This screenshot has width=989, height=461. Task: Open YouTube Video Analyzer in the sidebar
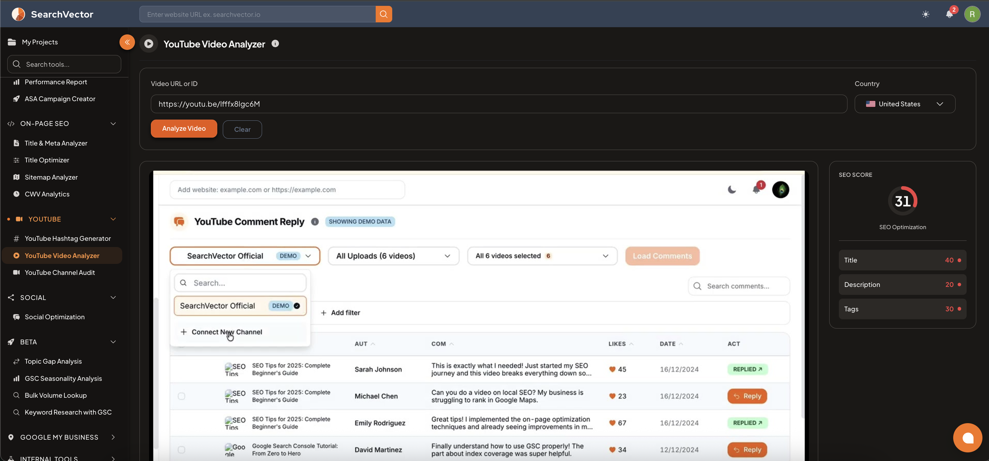(x=62, y=255)
